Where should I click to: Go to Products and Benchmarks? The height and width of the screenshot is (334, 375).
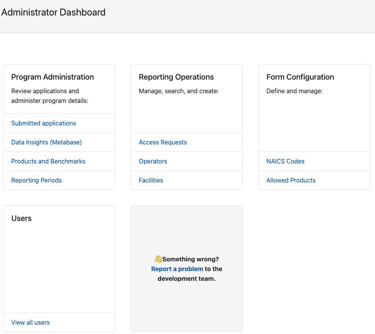point(48,161)
